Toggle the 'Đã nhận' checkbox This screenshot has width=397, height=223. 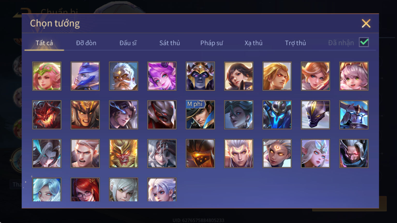pyautogui.click(x=364, y=42)
